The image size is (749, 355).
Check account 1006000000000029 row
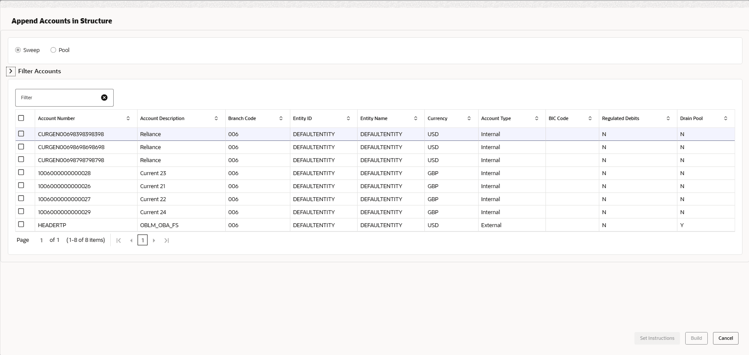(21, 211)
